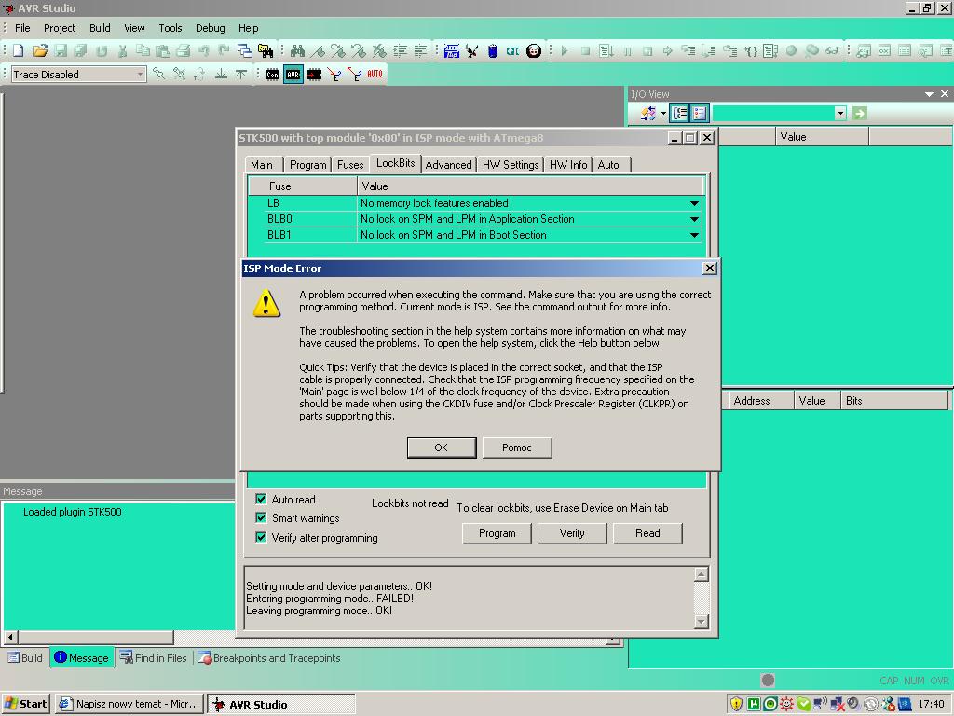Open the Breakpoints and Tracepoints tab
The width and height of the screenshot is (954, 716).
click(x=269, y=658)
